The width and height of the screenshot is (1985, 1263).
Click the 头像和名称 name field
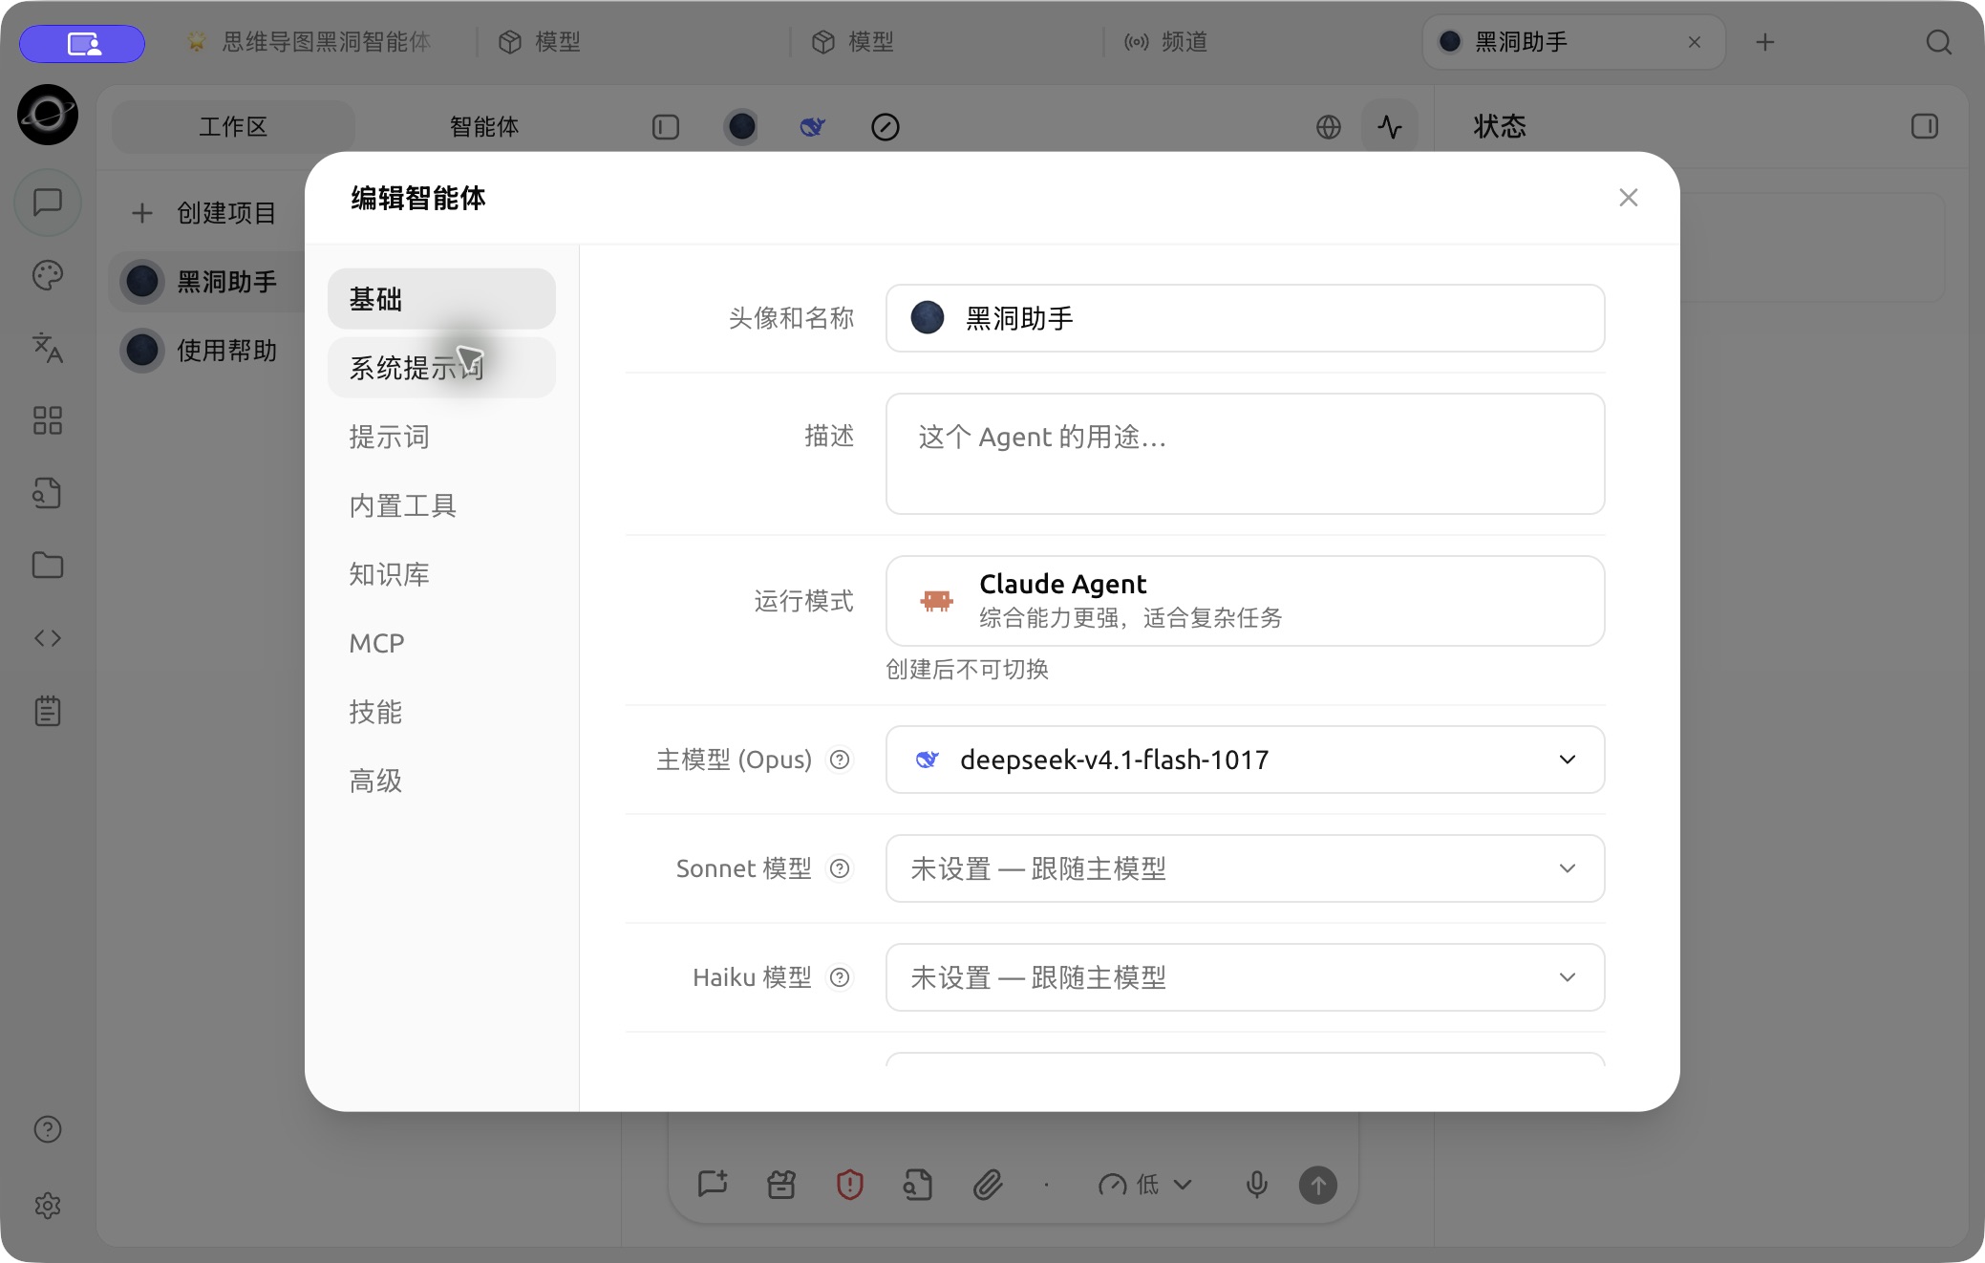[x=1245, y=318]
